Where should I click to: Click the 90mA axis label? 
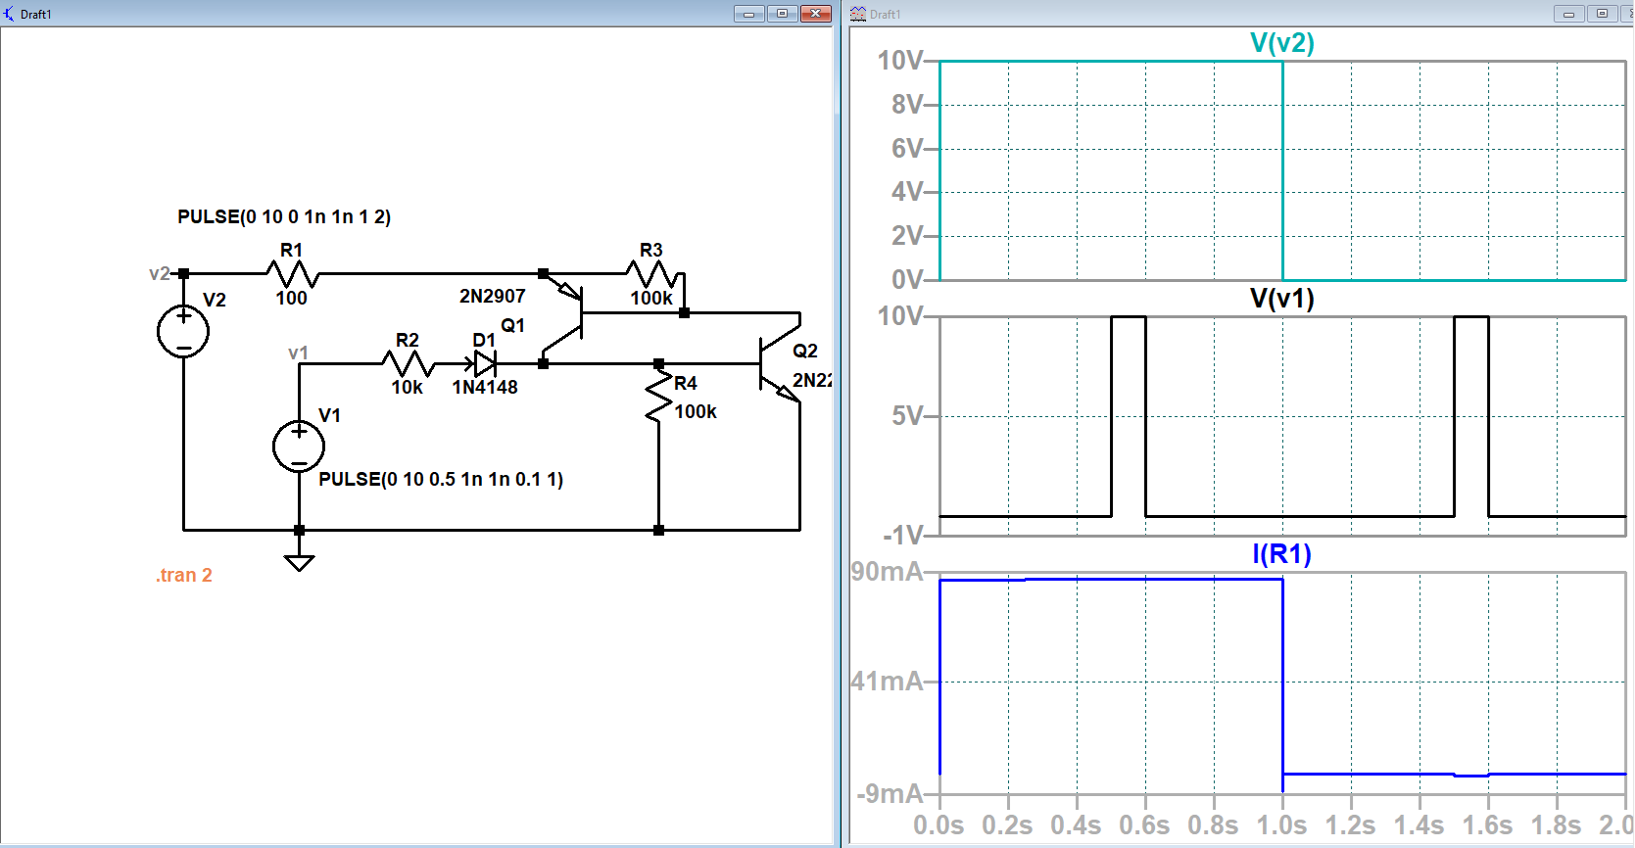[888, 572]
